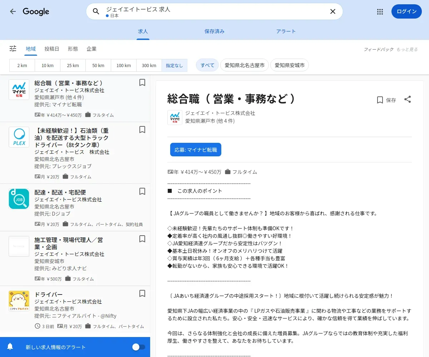
Task: Click the search magnifier icon
Action: click(x=96, y=11)
